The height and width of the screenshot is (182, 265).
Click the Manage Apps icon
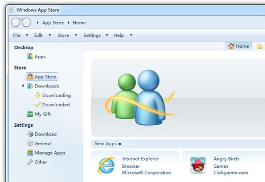click(x=30, y=153)
